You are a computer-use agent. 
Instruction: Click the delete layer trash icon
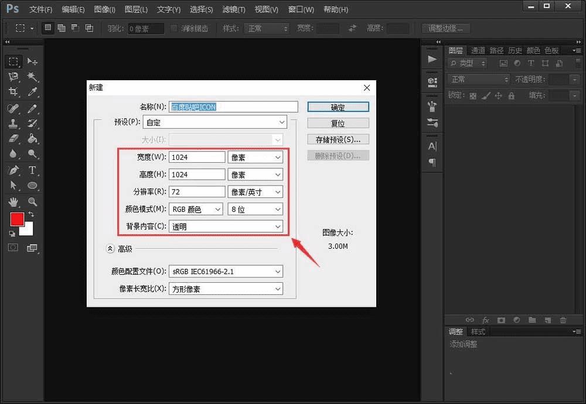pyautogui.click(x=563, y=320)
